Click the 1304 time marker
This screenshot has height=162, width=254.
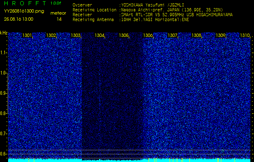tap(99, 35)
